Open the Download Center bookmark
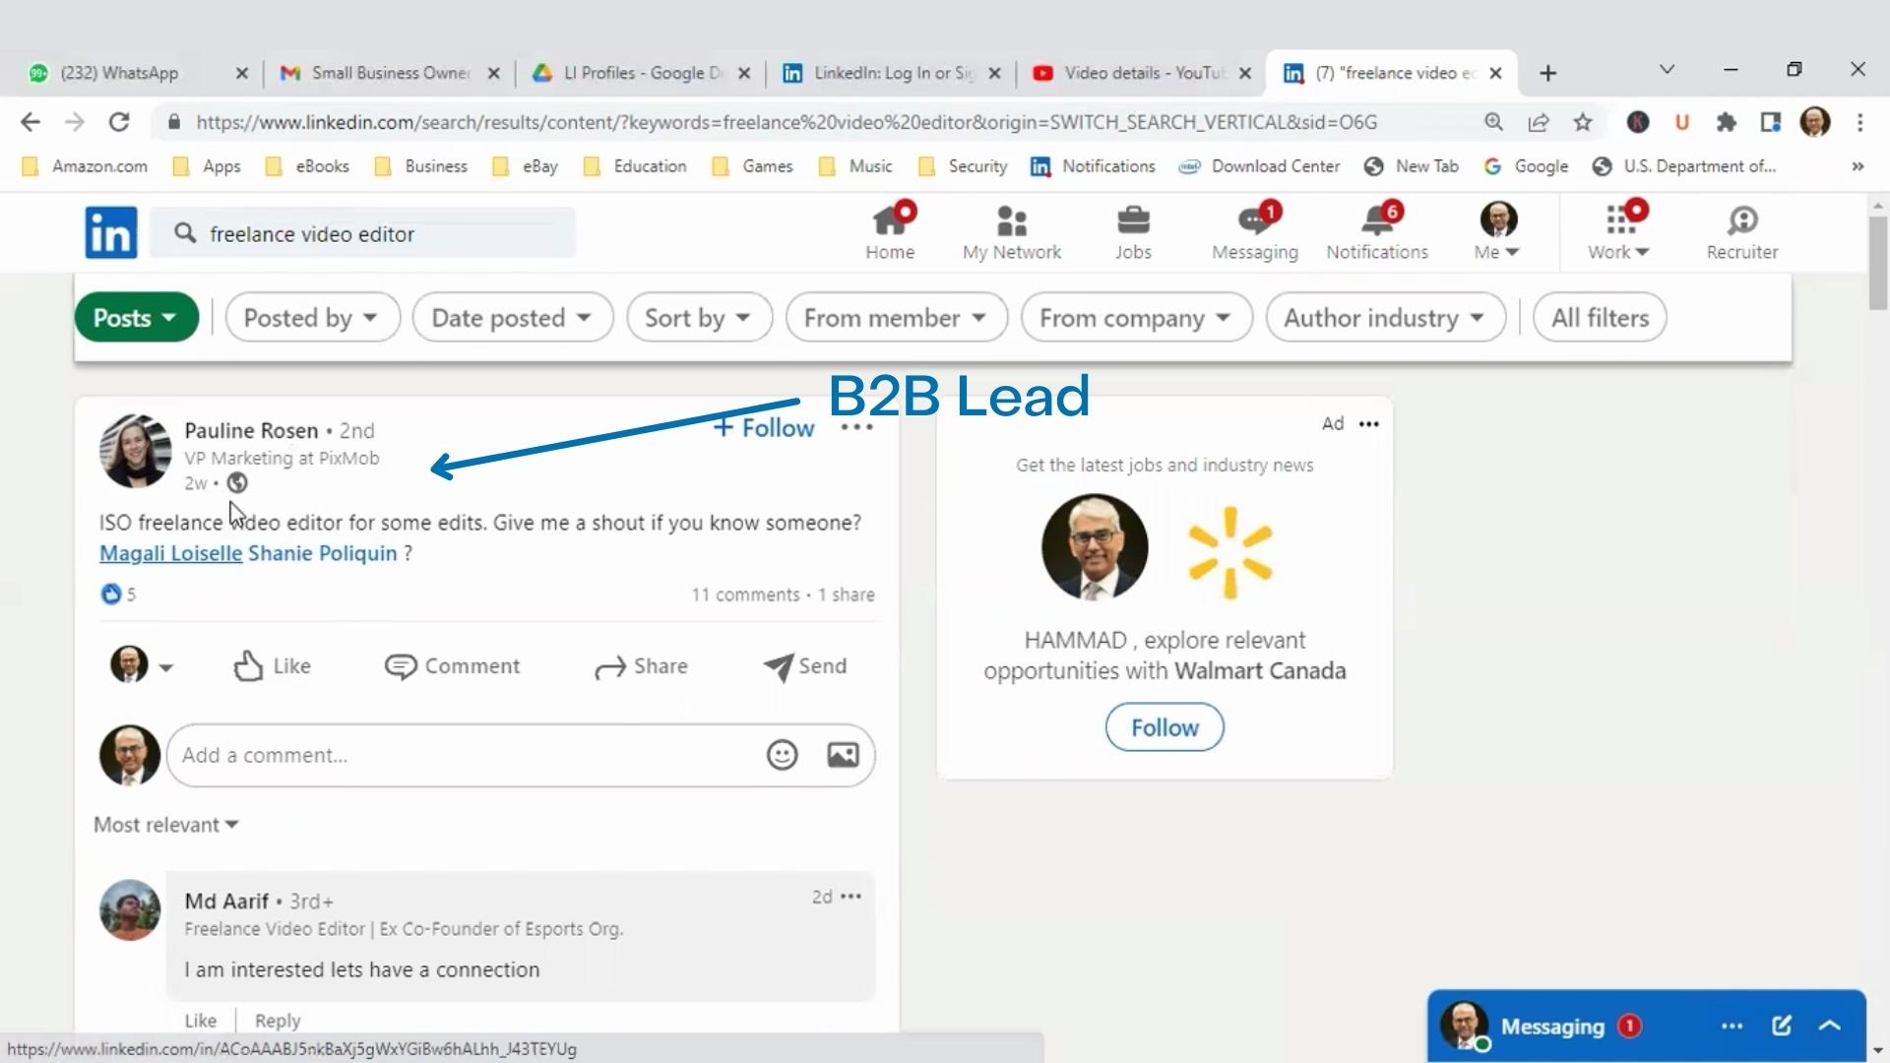The height and width of the screenshot is (1063, 1890). point(1259,166)
